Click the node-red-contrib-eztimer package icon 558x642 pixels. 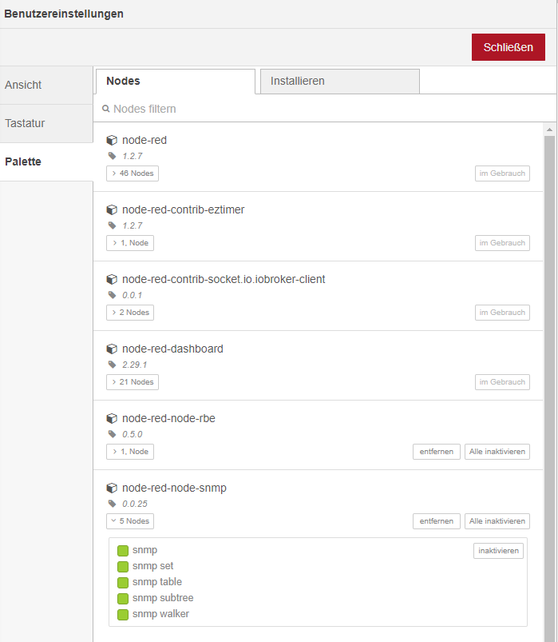point(112,210)
